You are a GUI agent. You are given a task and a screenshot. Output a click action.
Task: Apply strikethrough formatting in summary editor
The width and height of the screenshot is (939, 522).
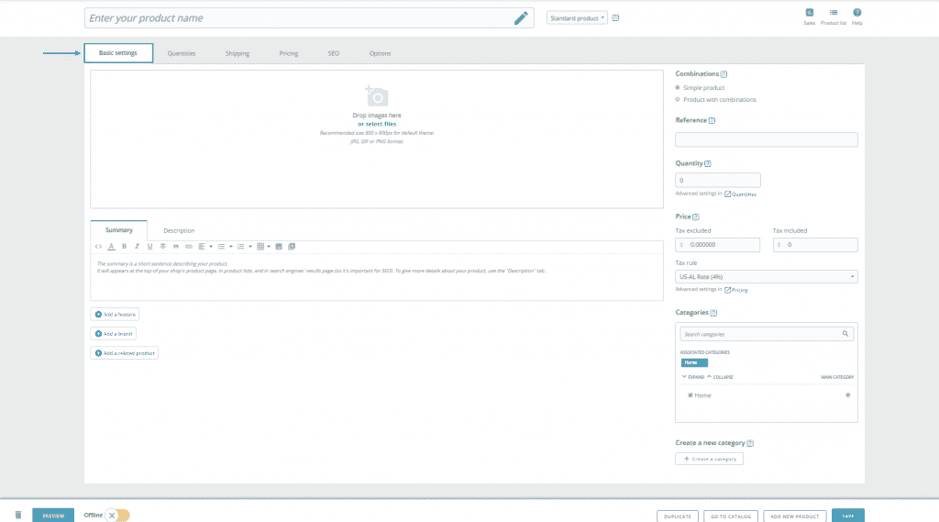pyautogui.click(x=163, y=246)
